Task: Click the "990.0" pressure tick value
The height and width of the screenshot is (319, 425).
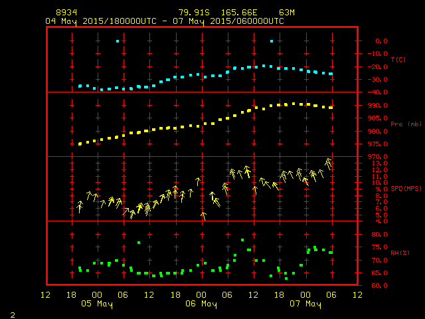Action: pyautogui.click(x=378, y=105)
